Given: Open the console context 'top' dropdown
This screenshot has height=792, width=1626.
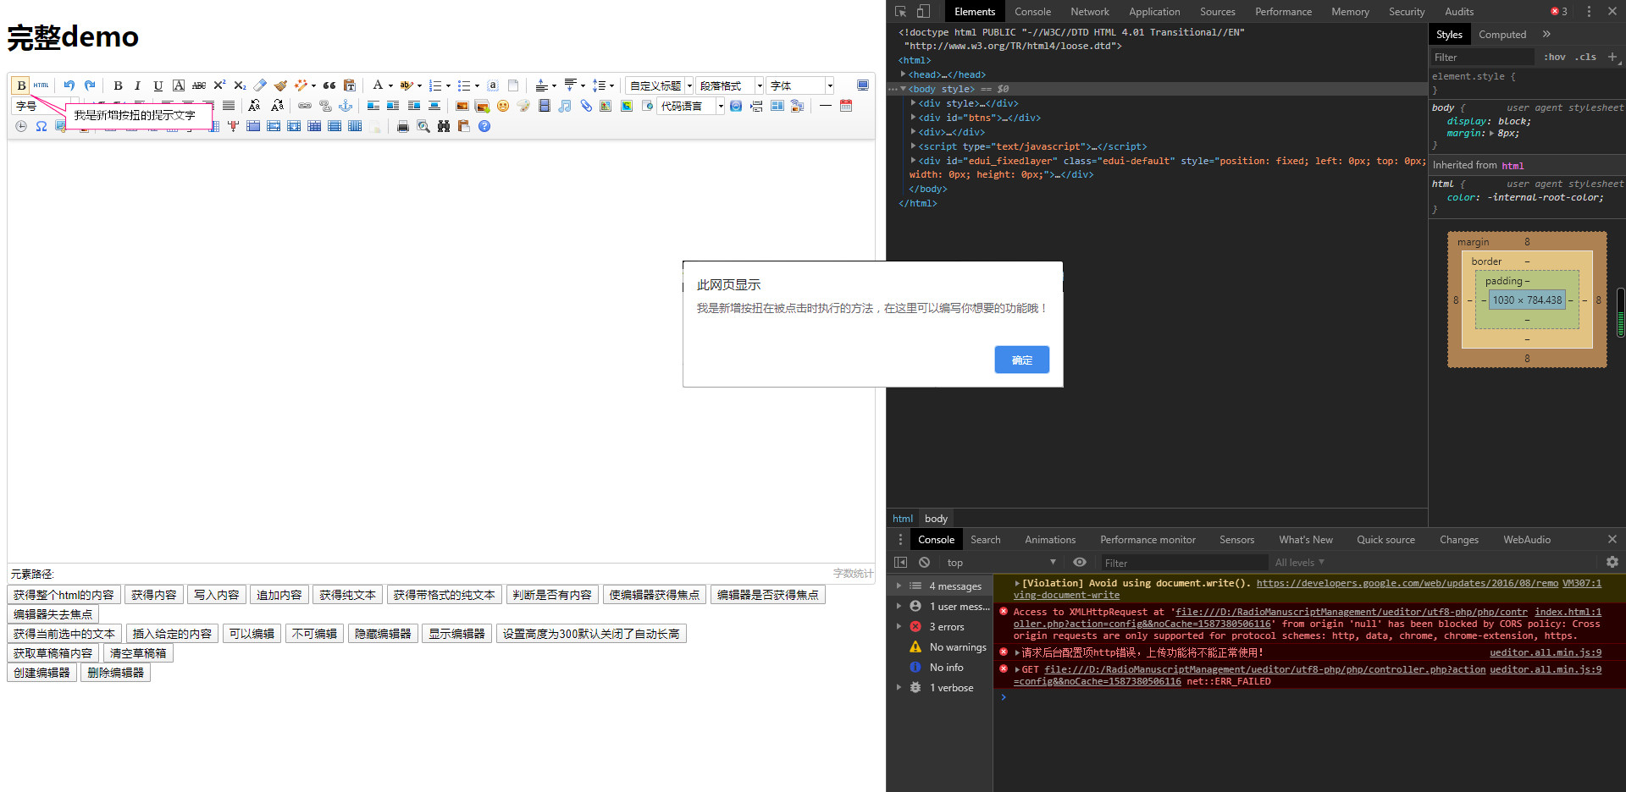Looking at the screenshot, I should point(1001,563).
